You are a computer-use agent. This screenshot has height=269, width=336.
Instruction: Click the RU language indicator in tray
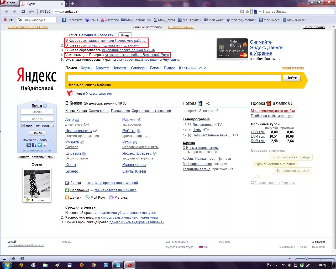(269, 265)
